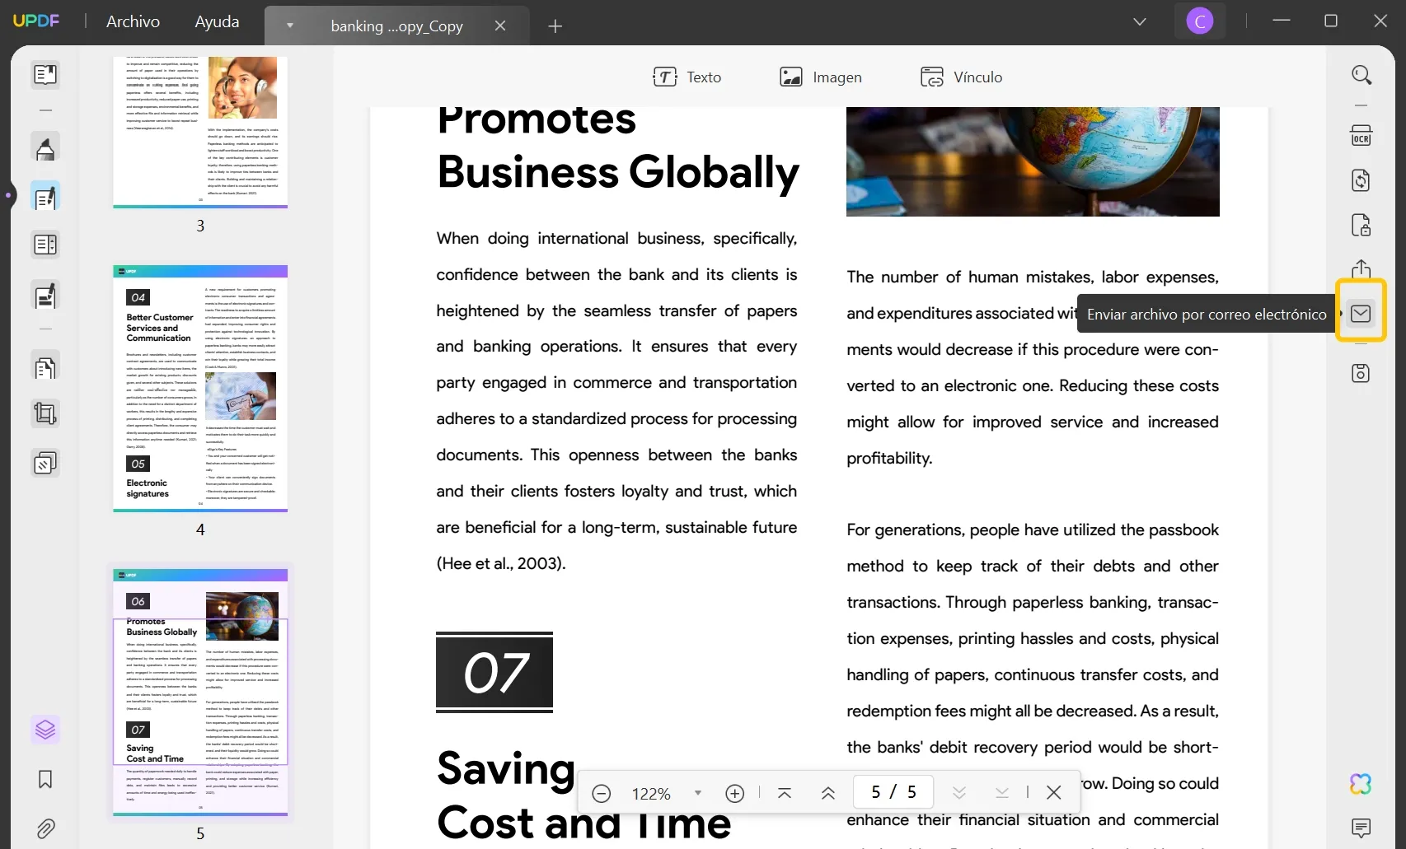The width and height of the screenshot is (1406, 849).
Task: Select page 3 thumbnail
Action: click(x=200, y=132)
